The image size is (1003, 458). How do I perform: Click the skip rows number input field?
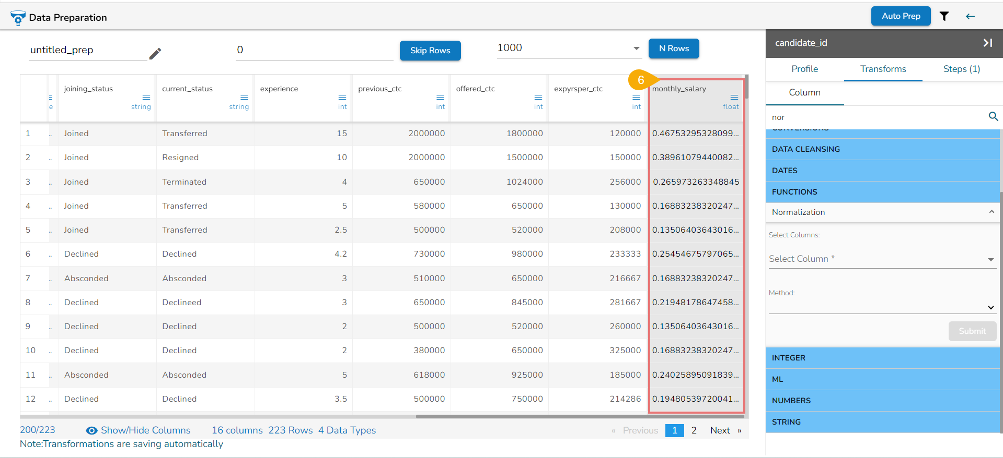point(314,50)
